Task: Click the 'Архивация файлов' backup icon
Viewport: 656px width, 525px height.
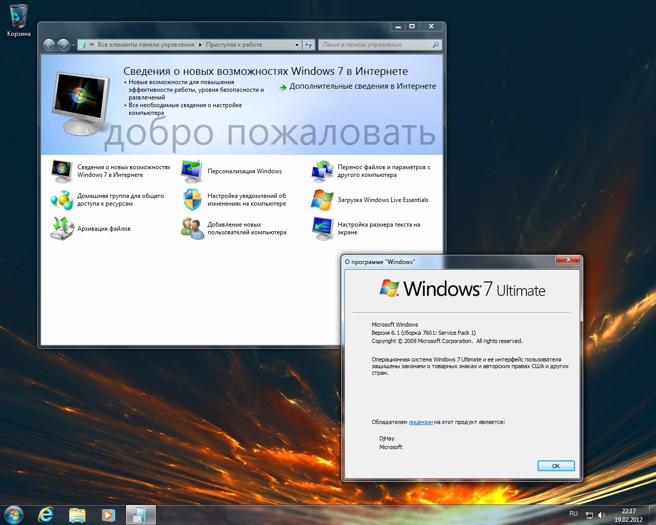Action: click(x=62, y=229)
